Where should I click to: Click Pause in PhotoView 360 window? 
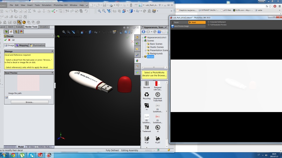point(179,23)
